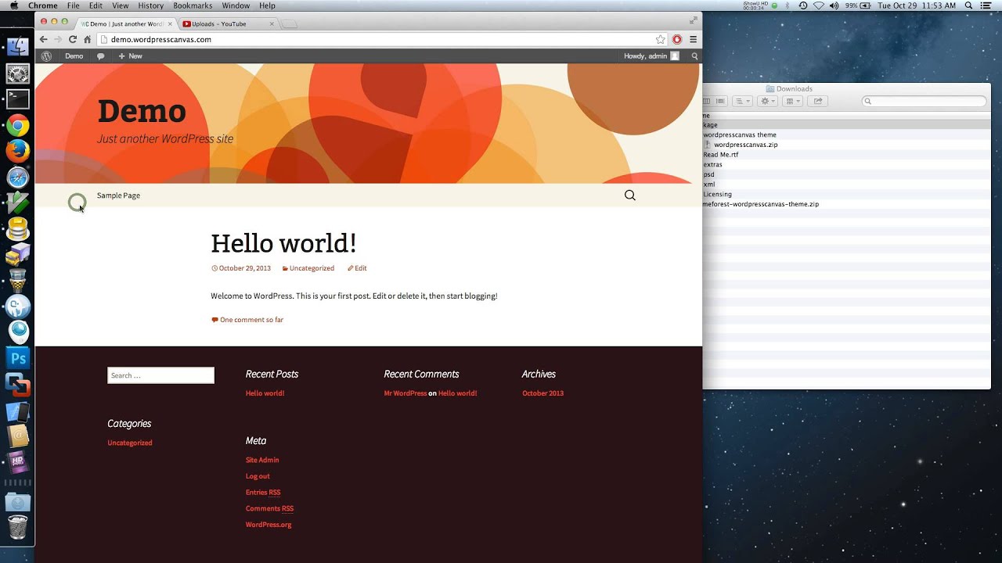Open the comments bubble in admin bar
Viewport: 1002px width, 563px height.
(x=100, y=56)
